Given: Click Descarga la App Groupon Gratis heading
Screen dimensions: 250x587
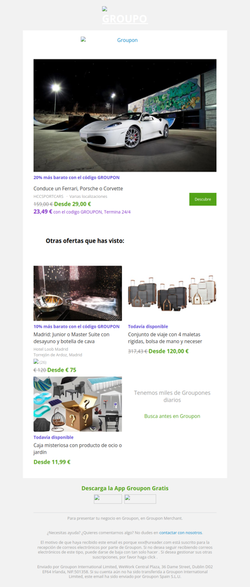Looking at the screenshot, I should [x=125, y=488].
